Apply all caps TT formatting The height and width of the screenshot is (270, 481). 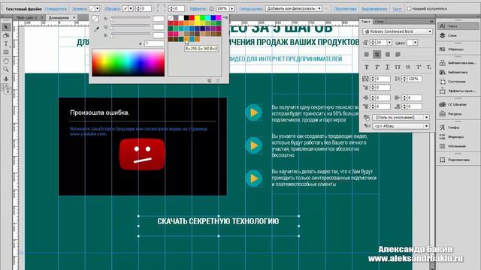pos(398,67)
